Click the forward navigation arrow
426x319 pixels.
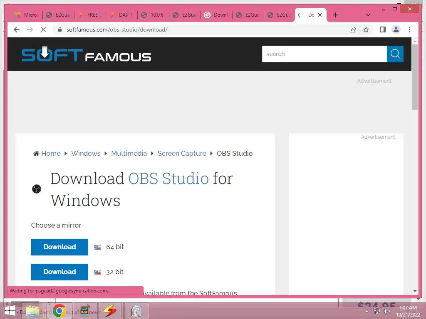click(x=30, y=29)
